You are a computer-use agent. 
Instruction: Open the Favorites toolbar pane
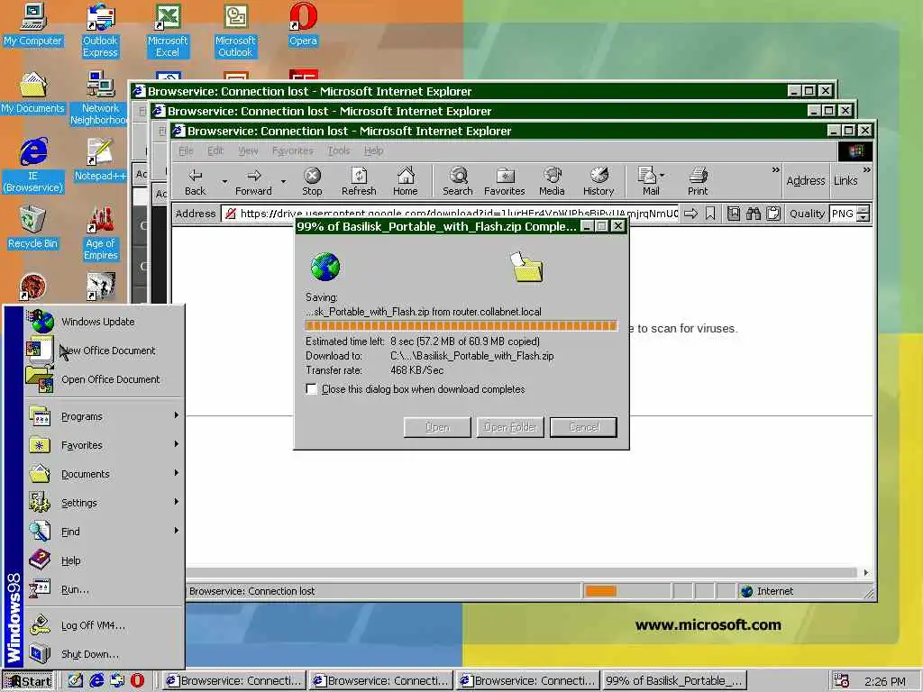click(505, 180)
